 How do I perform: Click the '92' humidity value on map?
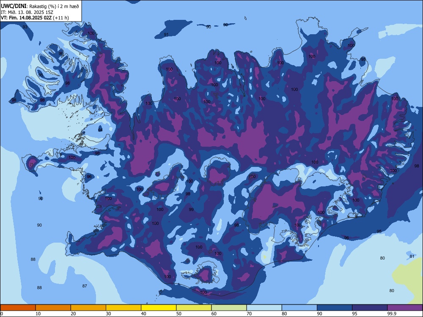click(x=83, y=133)
